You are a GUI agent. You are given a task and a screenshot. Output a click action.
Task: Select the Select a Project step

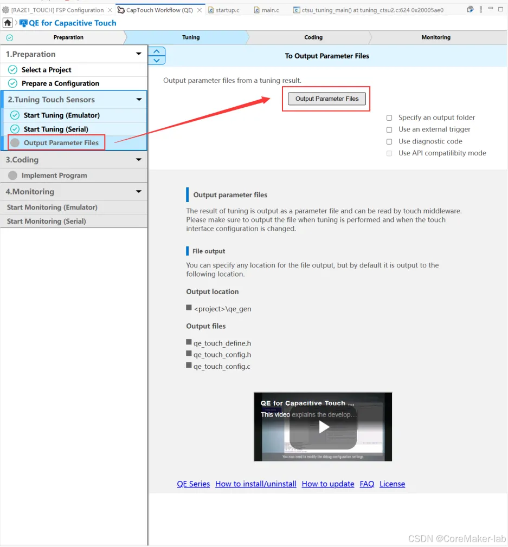tap(74, 70)
